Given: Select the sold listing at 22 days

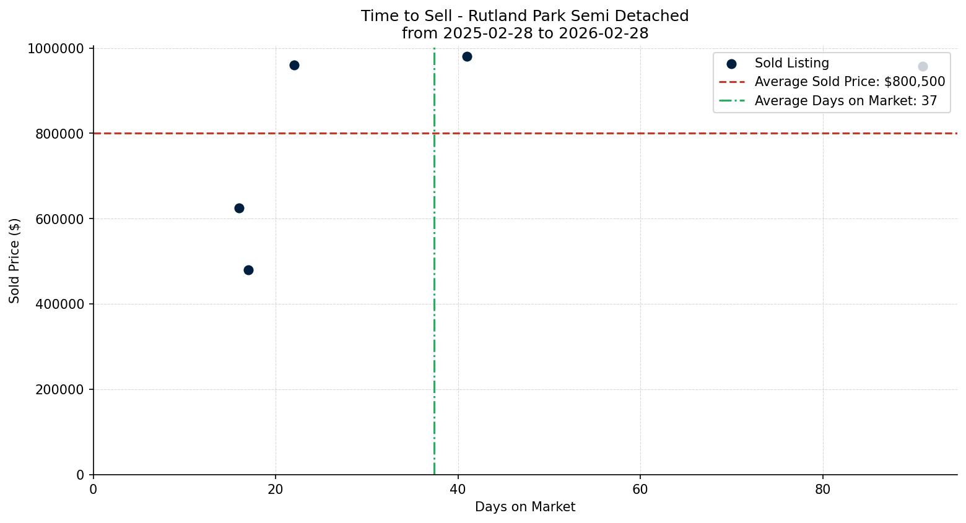Looking at the screenshot, I should pos(294,64).
